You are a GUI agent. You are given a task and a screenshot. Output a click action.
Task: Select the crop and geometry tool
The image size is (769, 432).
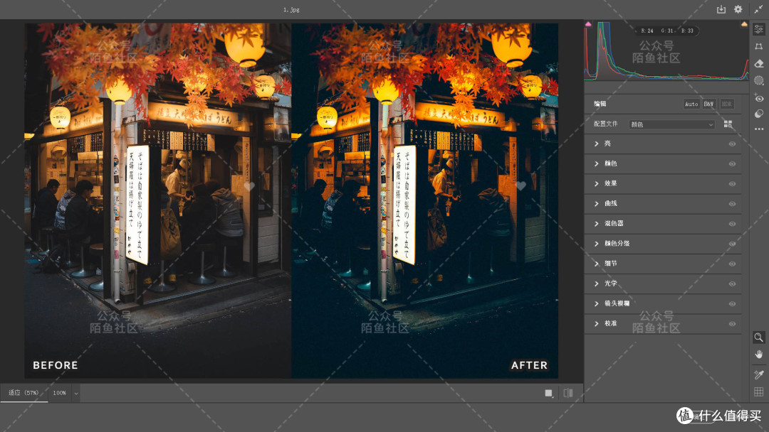click(759, 46)
